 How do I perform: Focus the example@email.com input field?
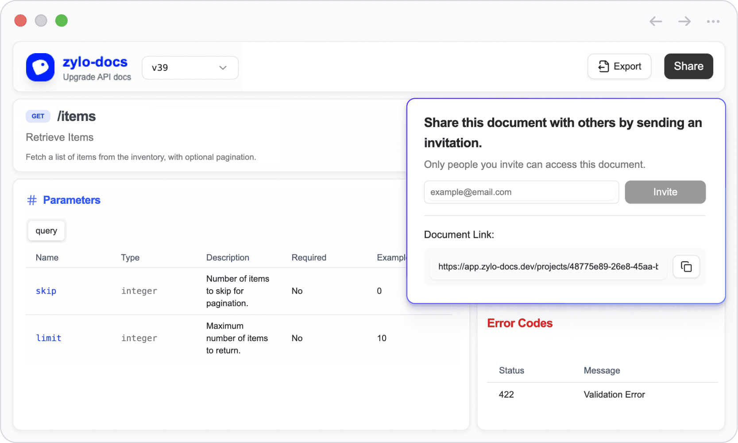coord(521,192)
